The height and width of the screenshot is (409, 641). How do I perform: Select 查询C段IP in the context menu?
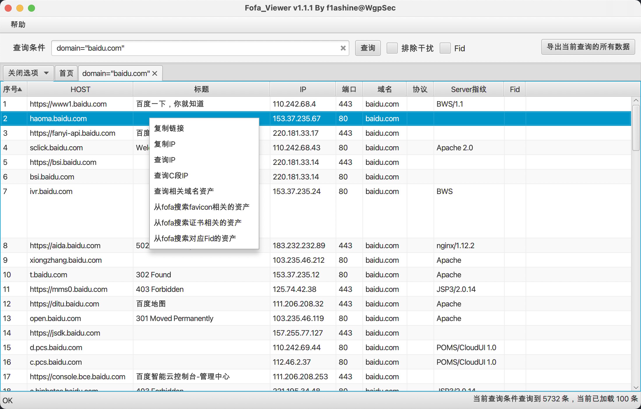click(171, 175)
